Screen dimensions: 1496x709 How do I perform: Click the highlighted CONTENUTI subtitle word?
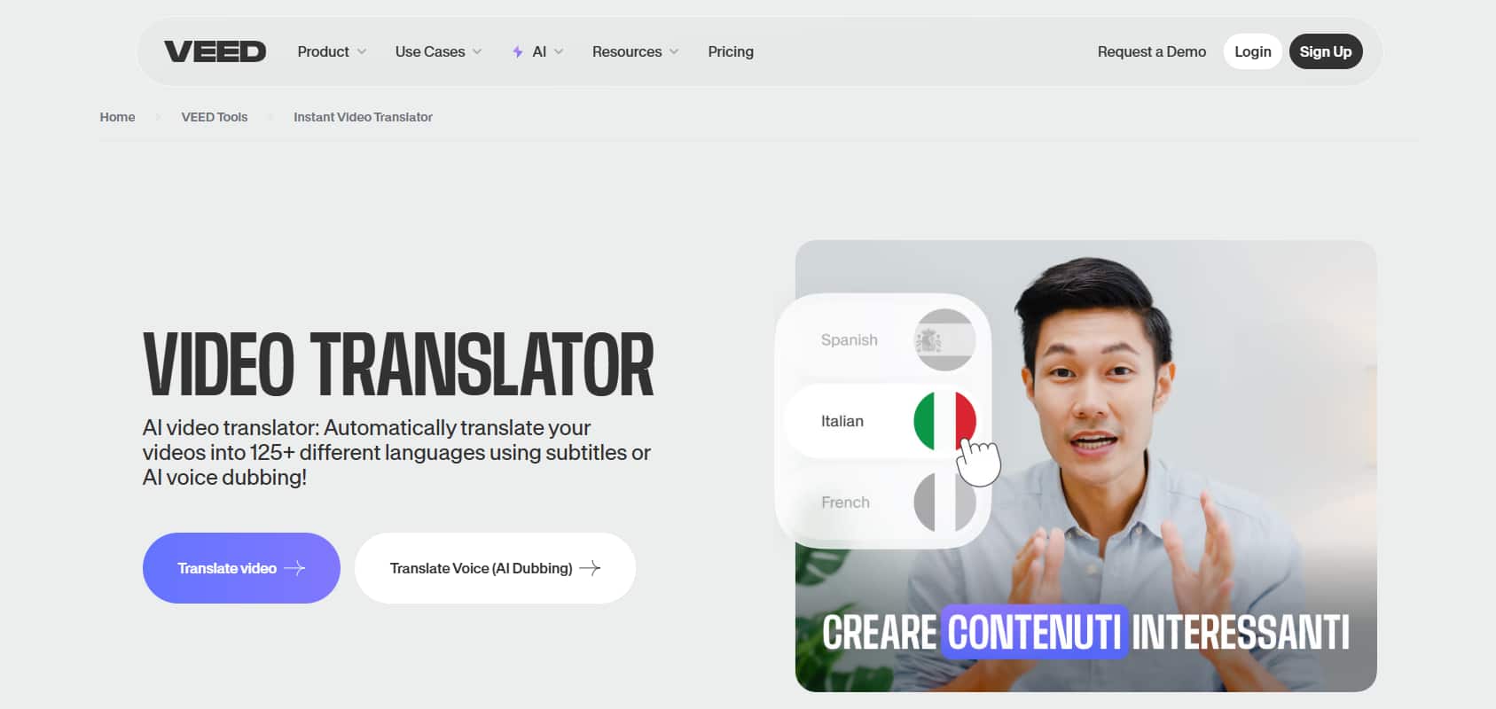1034,632
